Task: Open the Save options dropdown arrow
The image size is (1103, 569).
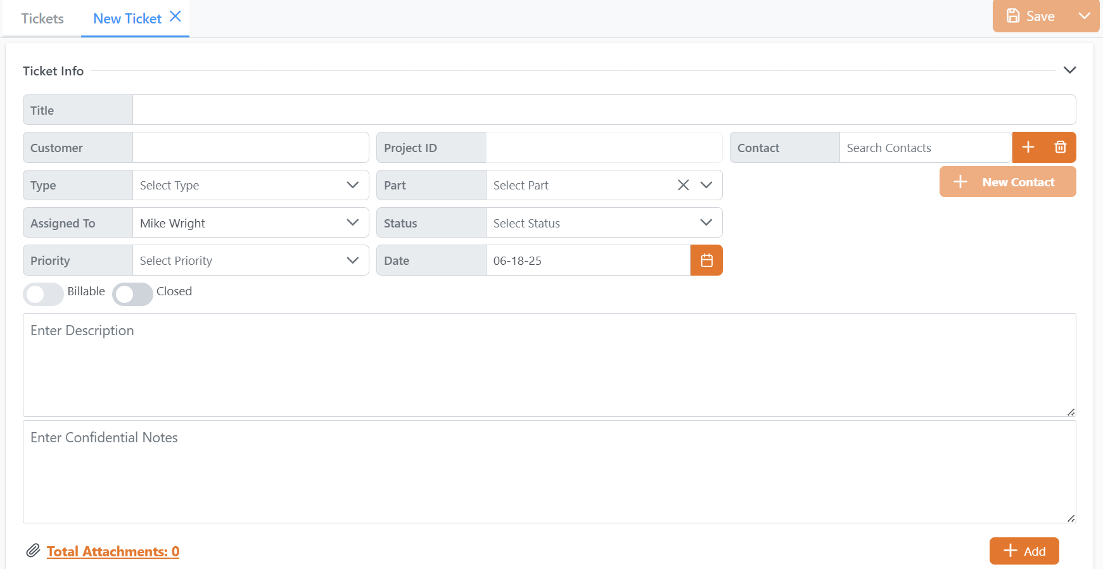Action: click(x=1085, y=16)
